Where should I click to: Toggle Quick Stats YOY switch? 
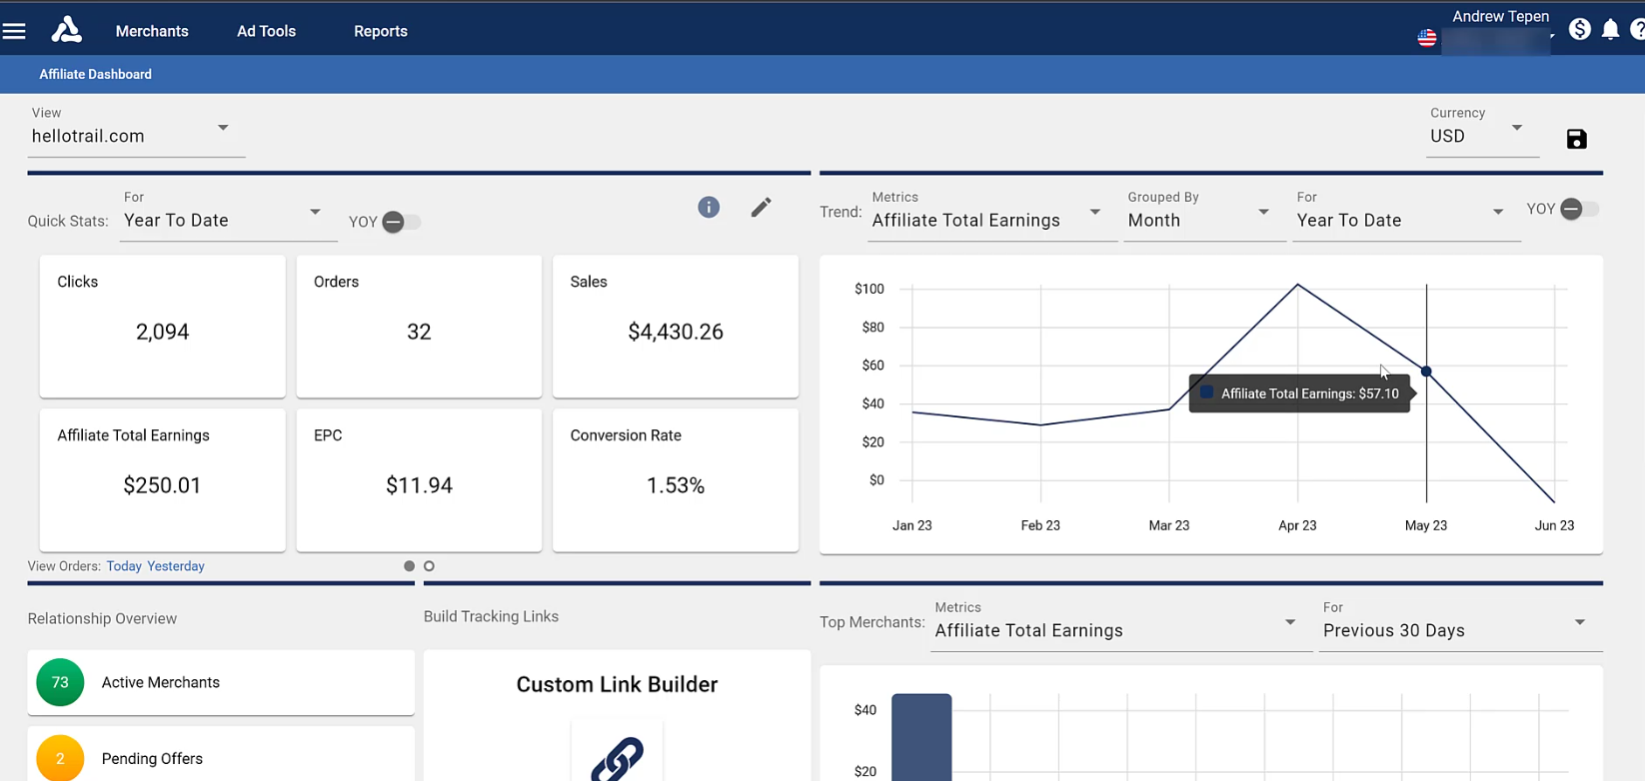402,222
